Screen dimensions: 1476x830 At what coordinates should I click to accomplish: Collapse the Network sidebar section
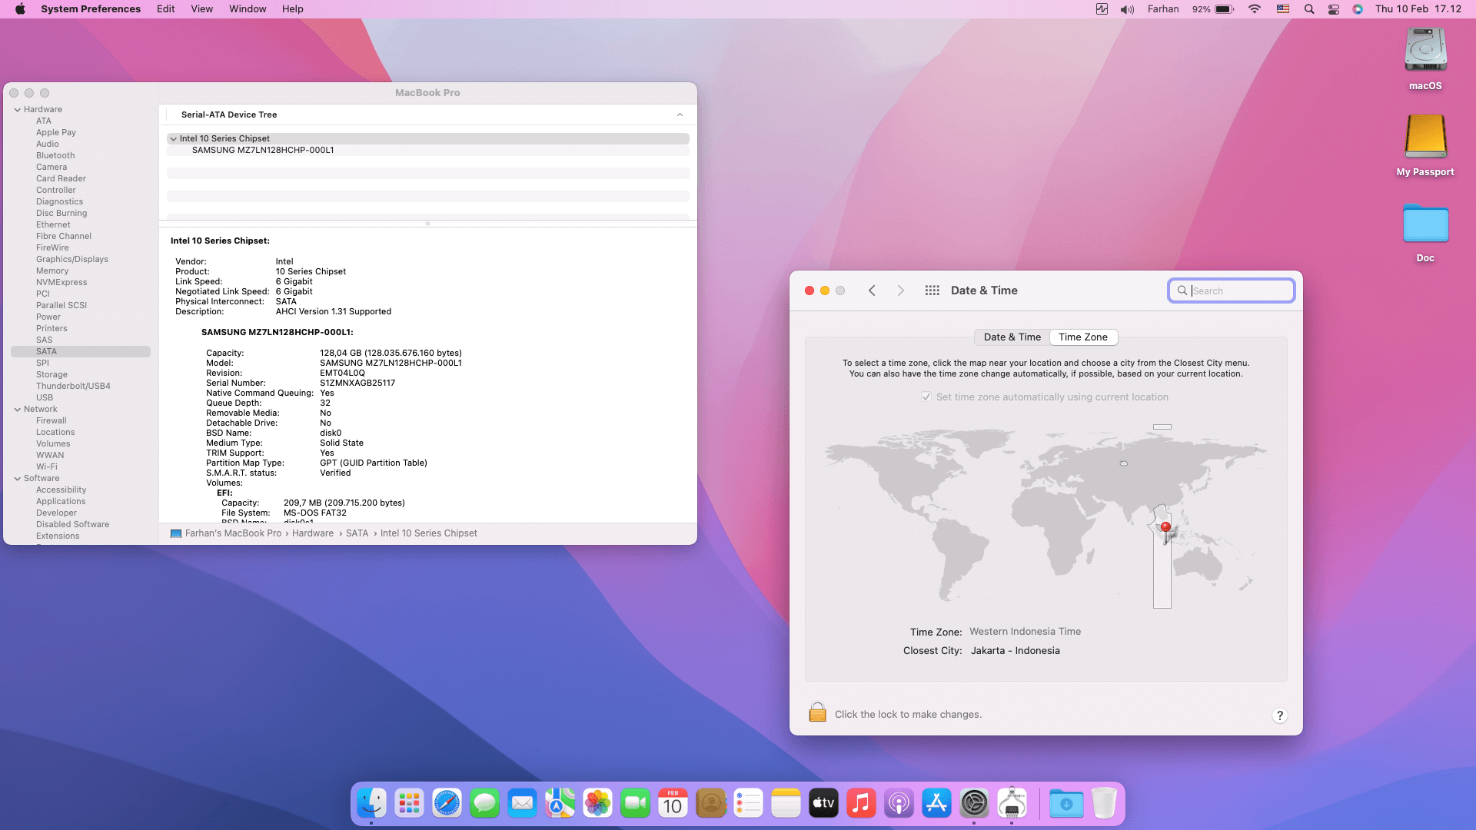[17, 410]
